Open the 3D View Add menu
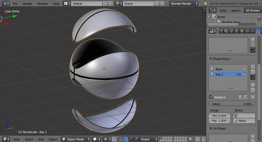 [x=41, y=139]
